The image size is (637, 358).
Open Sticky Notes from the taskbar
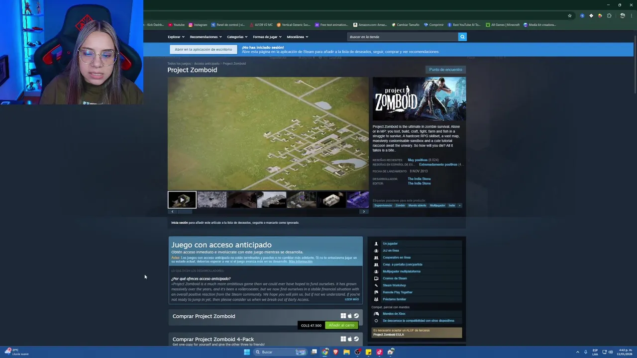368,352
